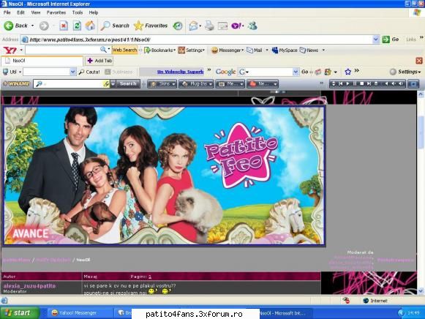Open Favorites star in IE toolbar

click(151, 26)
